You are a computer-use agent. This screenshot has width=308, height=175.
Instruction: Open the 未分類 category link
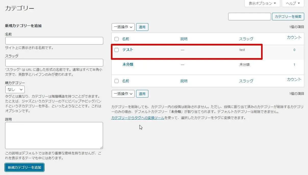click(x=128, y=64)
